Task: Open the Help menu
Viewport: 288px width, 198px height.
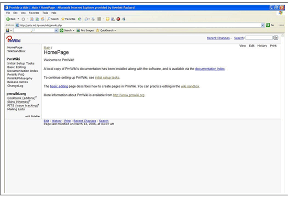Action: click(54, 13)
